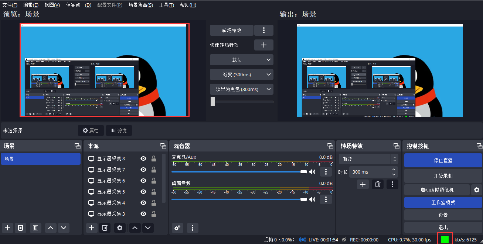
Task: Move source down in sources toolbar
Action: click(148, 228)
